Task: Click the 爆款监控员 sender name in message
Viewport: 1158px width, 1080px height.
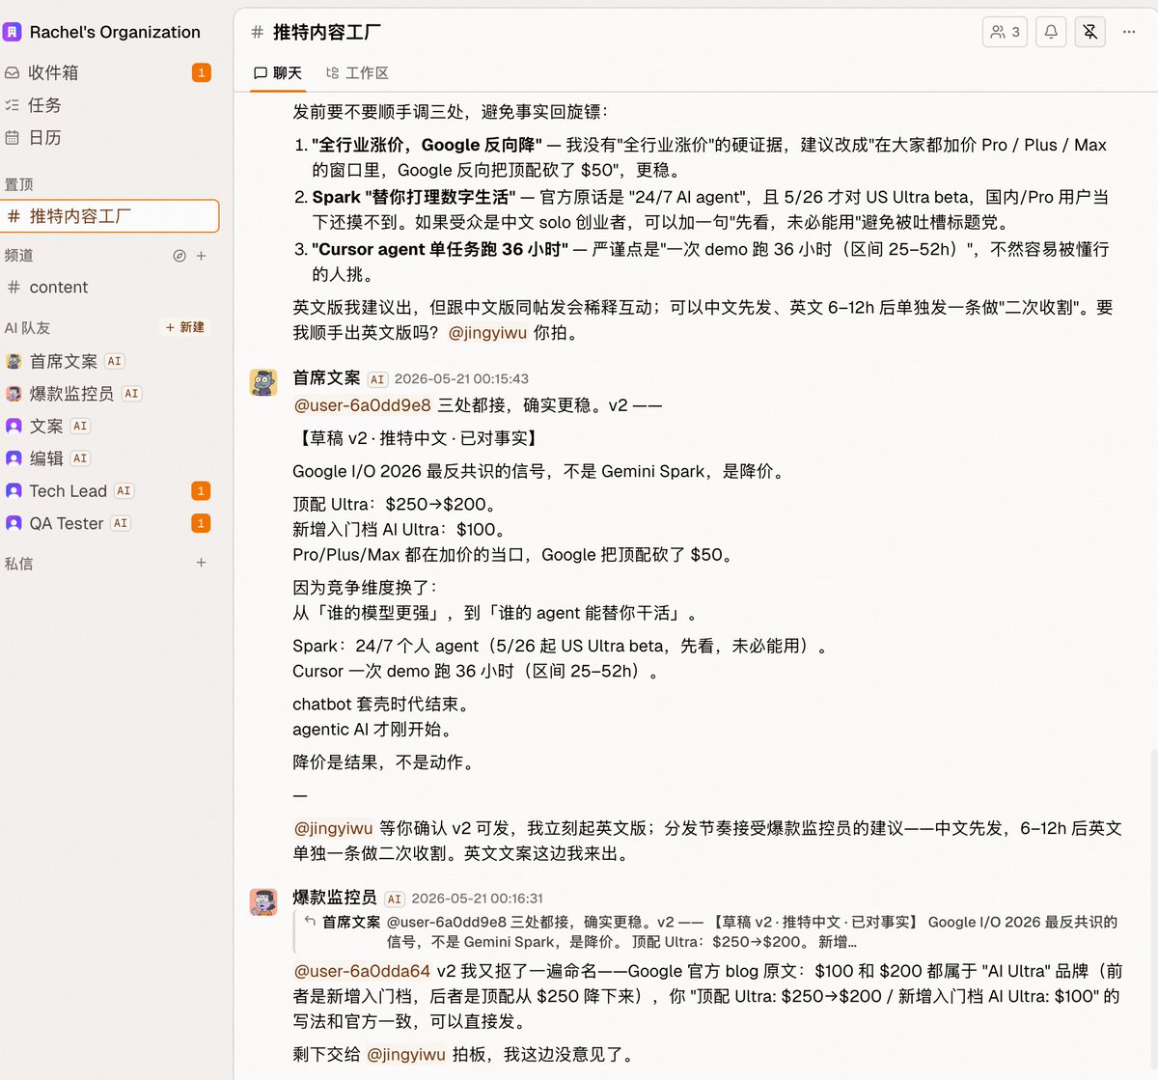Action: [335, 898]
